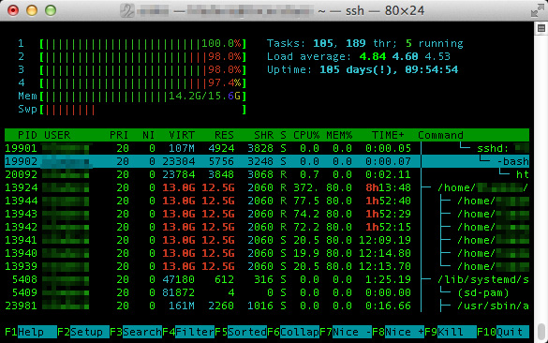Click F8 Nice + in the footer bar
This screenshot has width=548, height=343.
coord(398,332)
